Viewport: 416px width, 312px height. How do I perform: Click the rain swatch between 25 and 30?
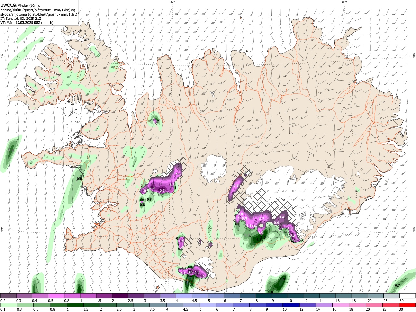391,305
